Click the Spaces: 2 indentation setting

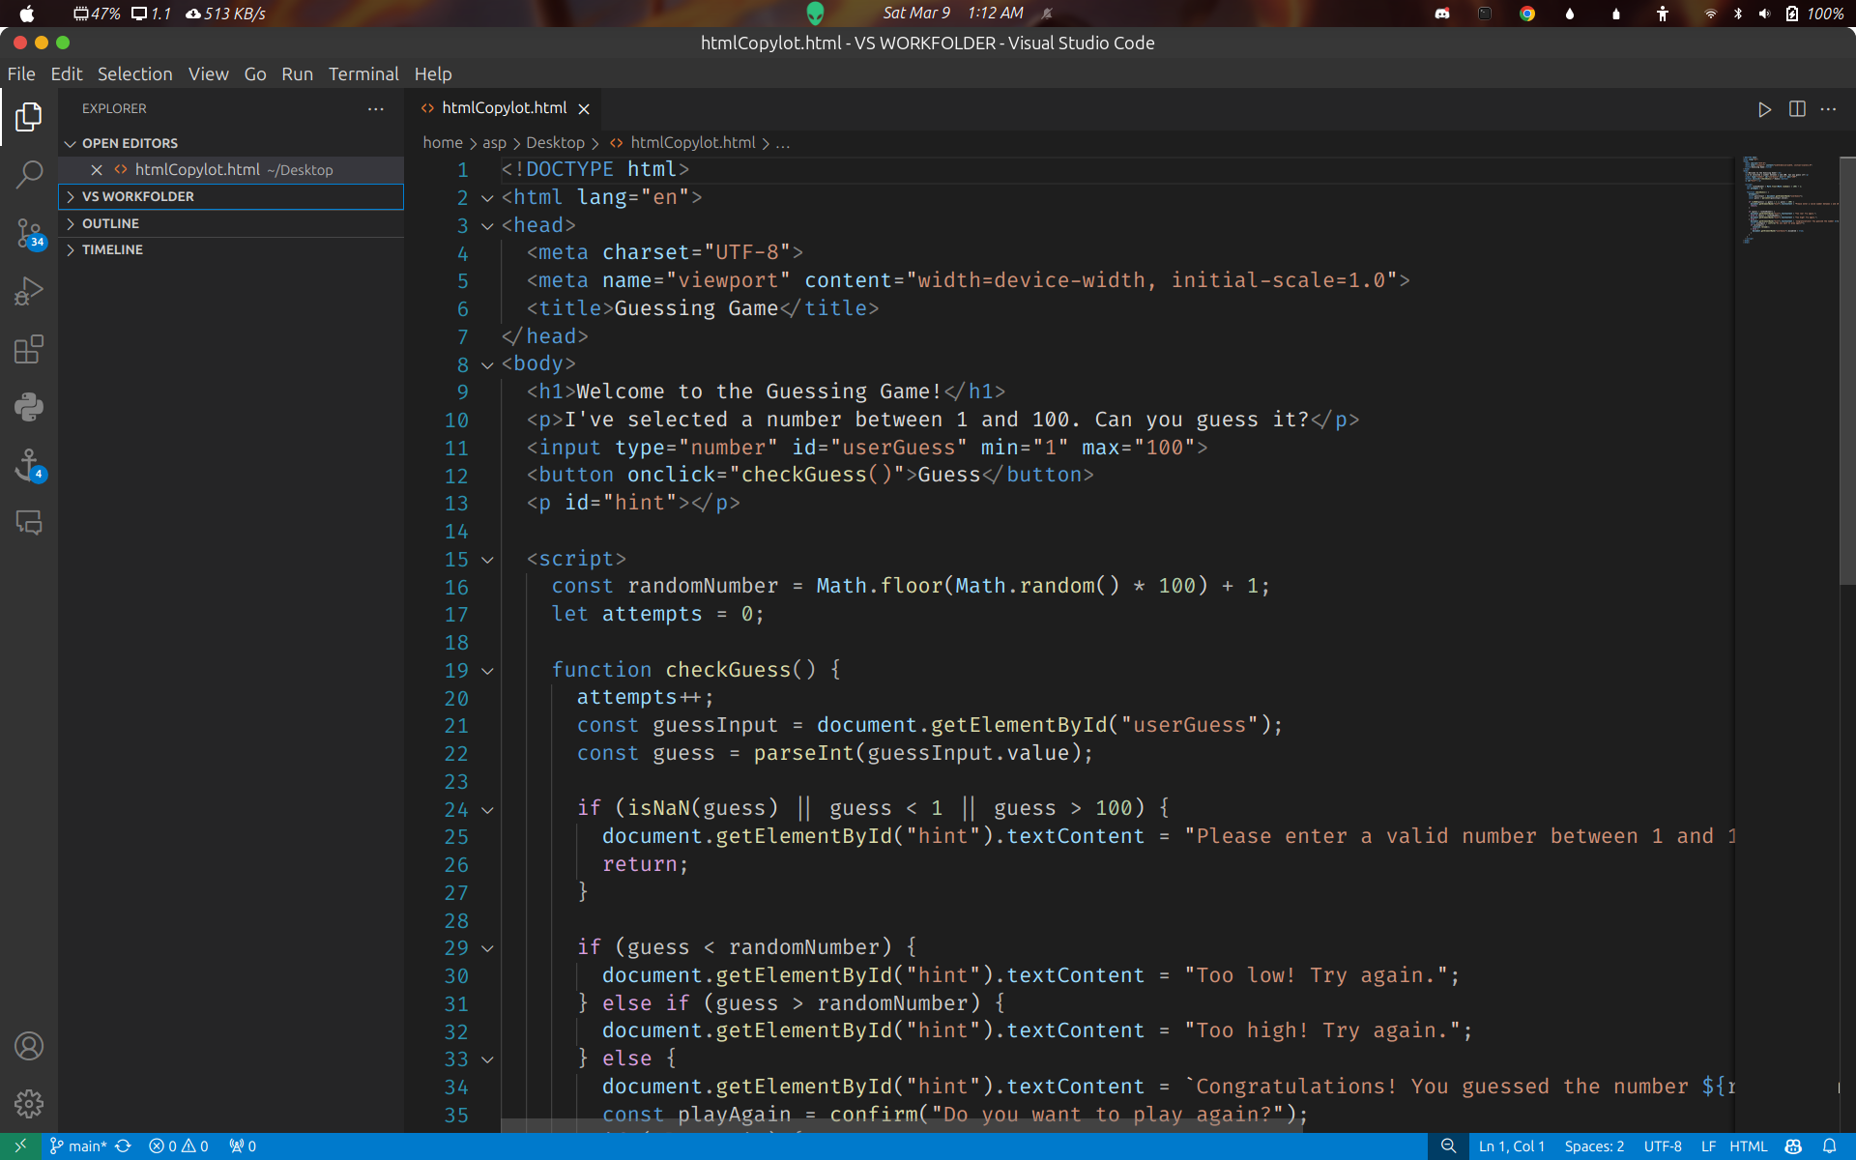[x=1593, y=1146]
